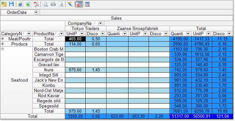Toggle the highlighted calculator grid icon
The height and width of the screenshot is (121, 235).
(x=79, y=4)
